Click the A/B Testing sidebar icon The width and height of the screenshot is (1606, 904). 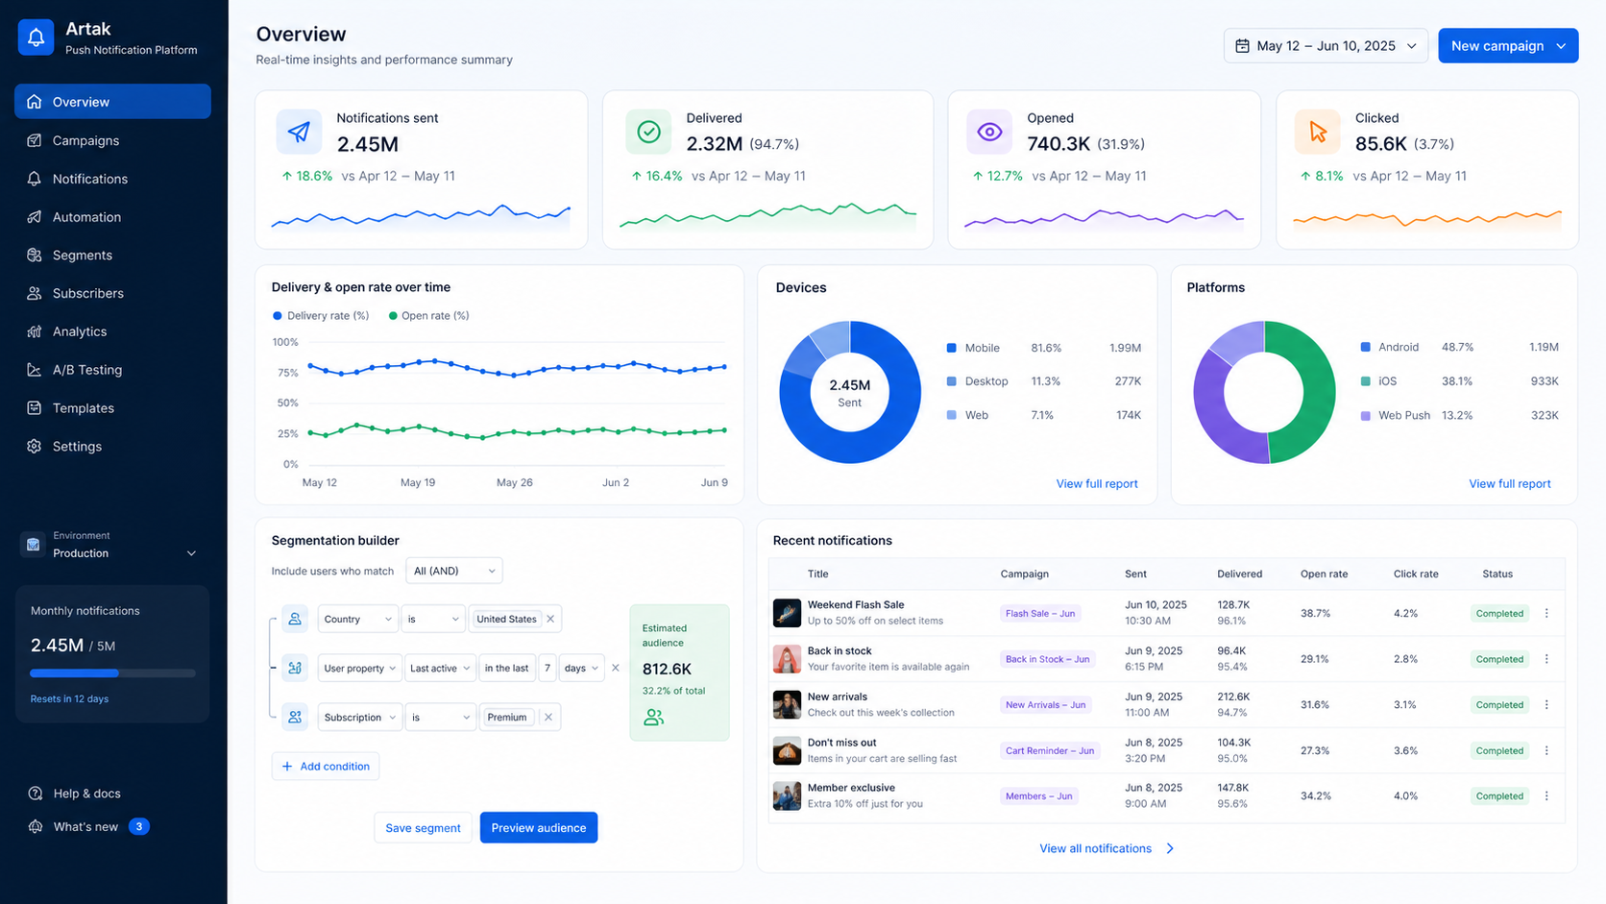click(x=35, y=370)
